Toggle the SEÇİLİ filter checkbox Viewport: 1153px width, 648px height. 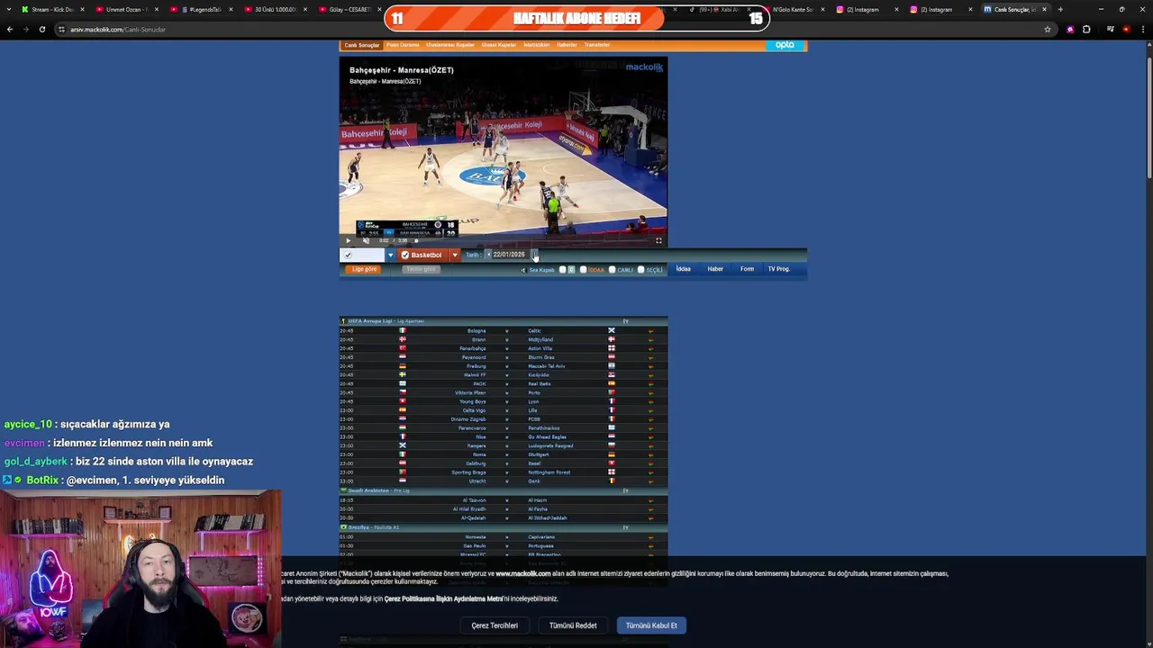click(x=640, y=270)
